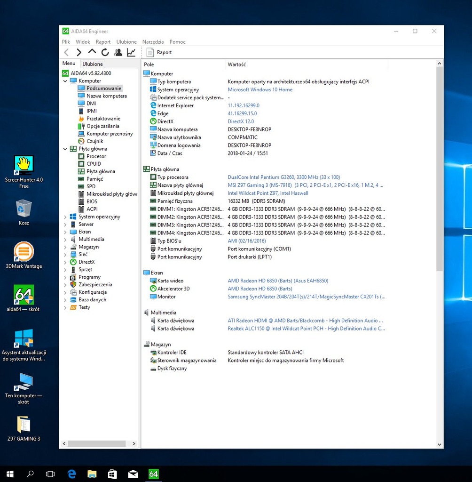Switch to the Ulubione tab in sidebar
Image resolution: width=472 pixels, height=482 pixels.
pos(93,64)
